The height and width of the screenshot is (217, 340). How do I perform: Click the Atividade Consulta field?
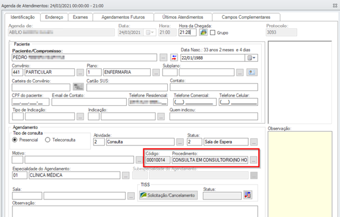point(140,142)
